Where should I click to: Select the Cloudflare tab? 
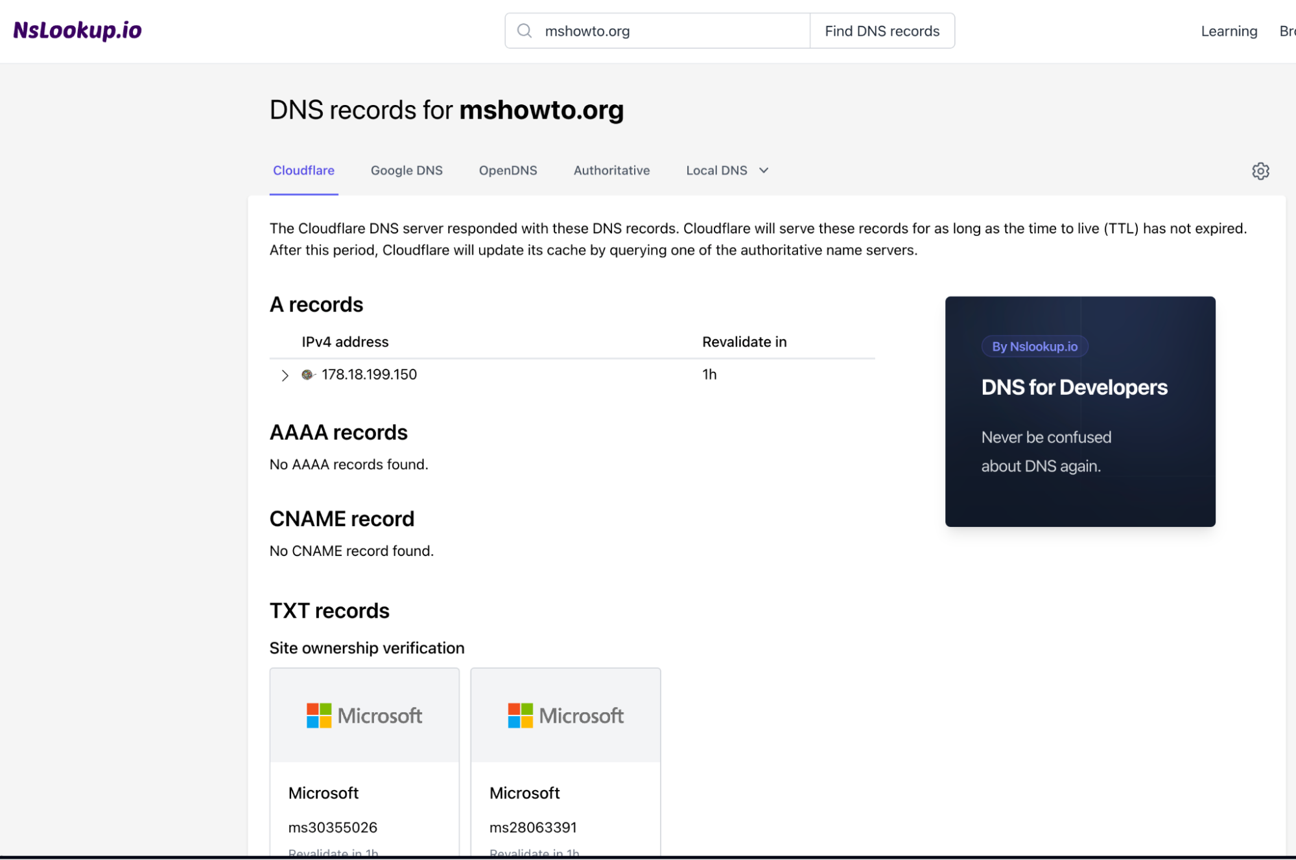[x=303, y=170]
